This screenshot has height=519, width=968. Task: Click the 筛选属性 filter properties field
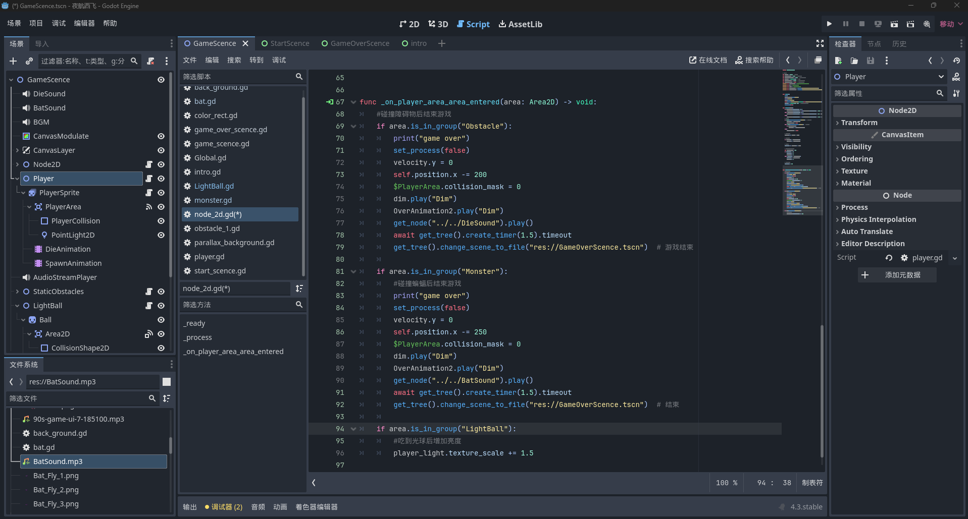[889, 93]
